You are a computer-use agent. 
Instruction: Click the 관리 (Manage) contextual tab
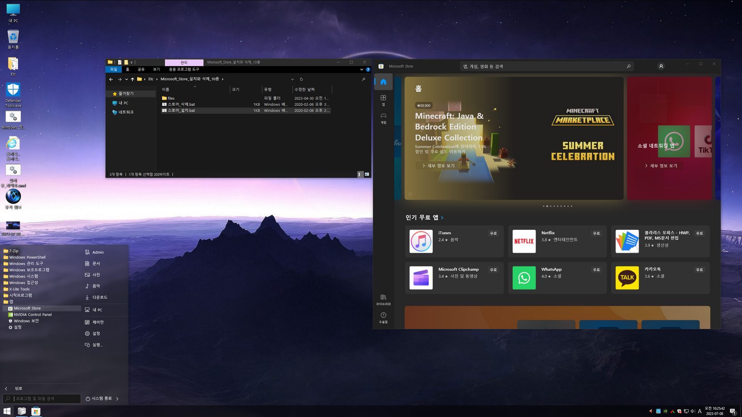click(x=184, y=62)
